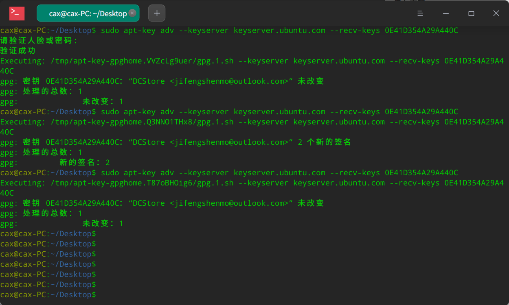Select the key ID 0E41D354A29A440C text

pos(421,30)
